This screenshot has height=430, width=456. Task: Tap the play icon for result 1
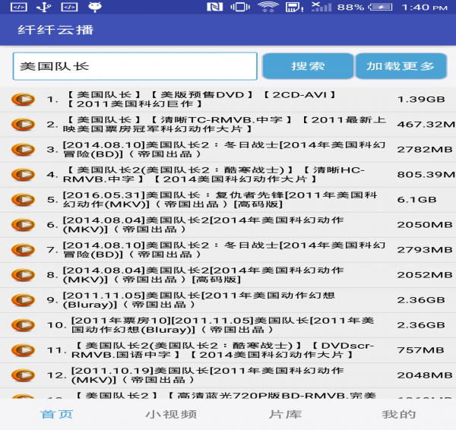[24, 99]
